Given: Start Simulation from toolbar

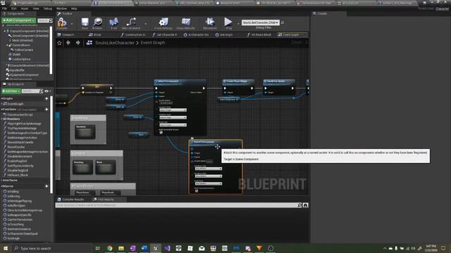Looking at the screenshot, I should coord(210,23).
